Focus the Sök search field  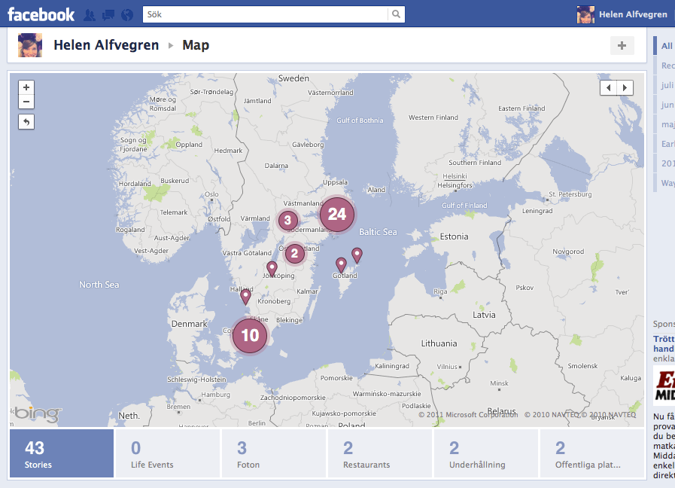tap(265, 14)
